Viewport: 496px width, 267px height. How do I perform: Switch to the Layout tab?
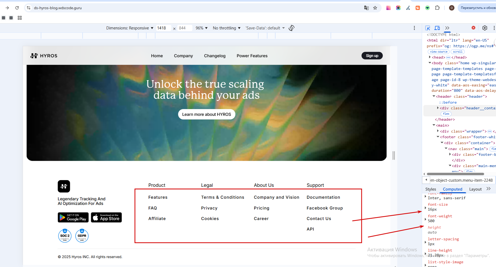tap(475, 189)
